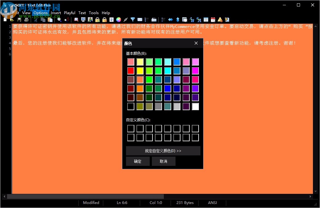This screenshot has height=208, width=320.
Task: Select the first custom color slot
Action: click(131, 128)
